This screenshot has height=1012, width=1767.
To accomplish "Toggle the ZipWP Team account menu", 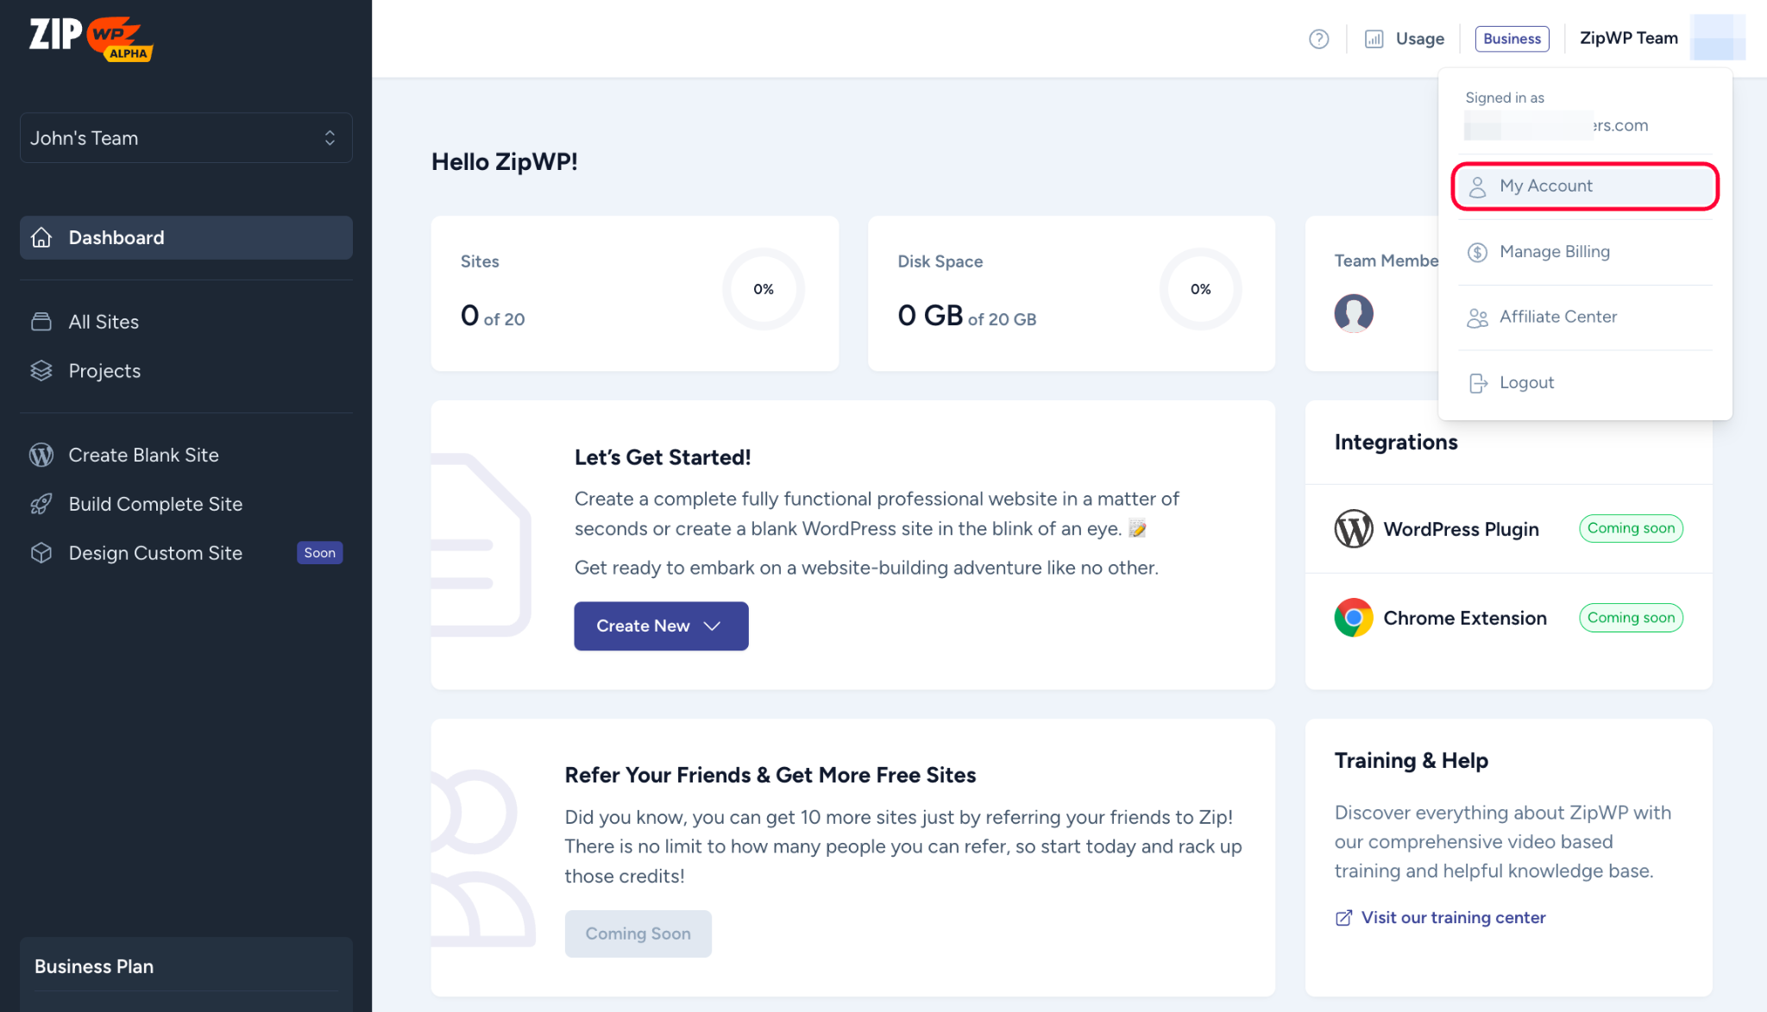I will [x=1628, y=39].
